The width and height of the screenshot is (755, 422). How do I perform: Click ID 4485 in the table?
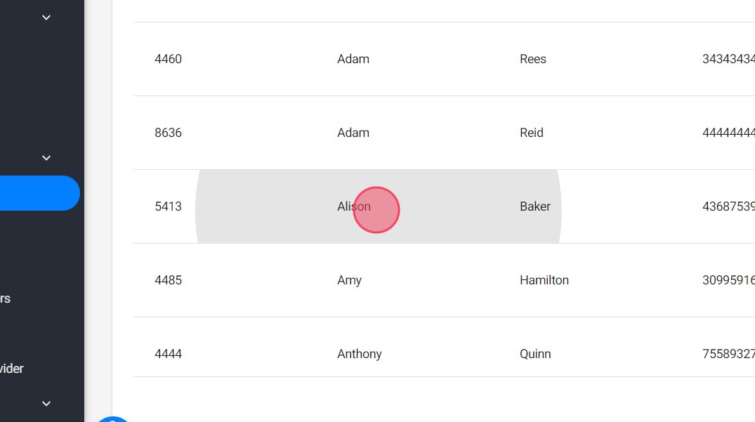[x=168, y=280]
